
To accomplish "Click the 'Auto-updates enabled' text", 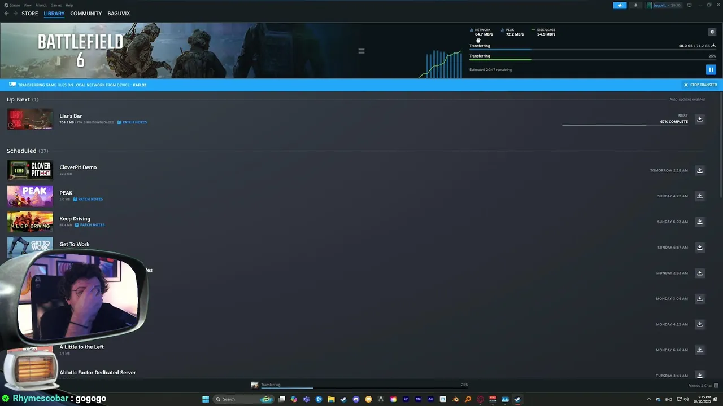I will pyautogui.click(x=687, y=99).
